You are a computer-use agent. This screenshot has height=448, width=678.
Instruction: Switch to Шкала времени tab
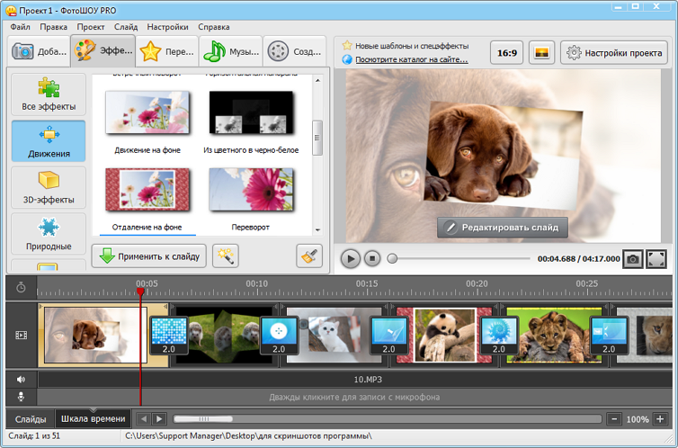coord(93,418)
